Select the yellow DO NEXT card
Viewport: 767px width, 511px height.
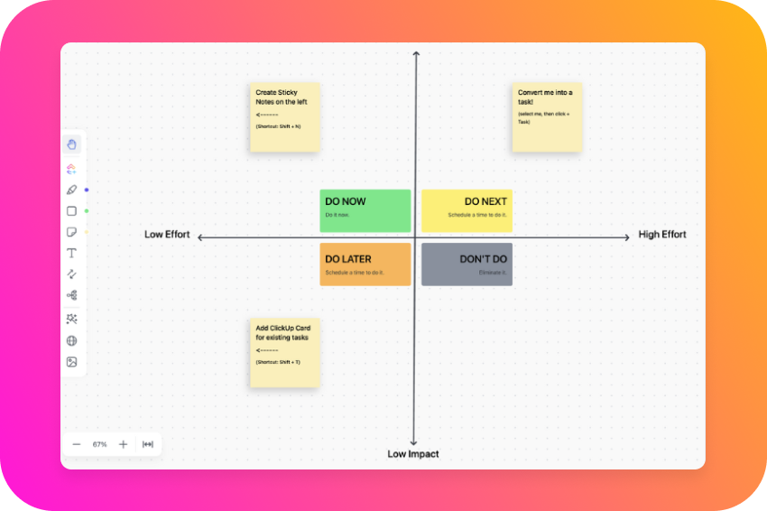tap(467, 210)
